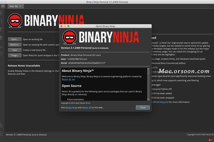The height and width of the screenshot is (142, 214).
Task: Click 'Open an existing file.' description text
Action: coord(33,39)
